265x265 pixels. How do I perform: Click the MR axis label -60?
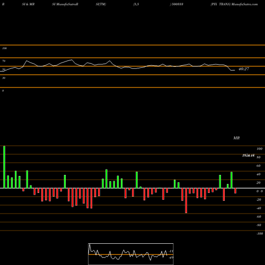[x=259, y=217]
